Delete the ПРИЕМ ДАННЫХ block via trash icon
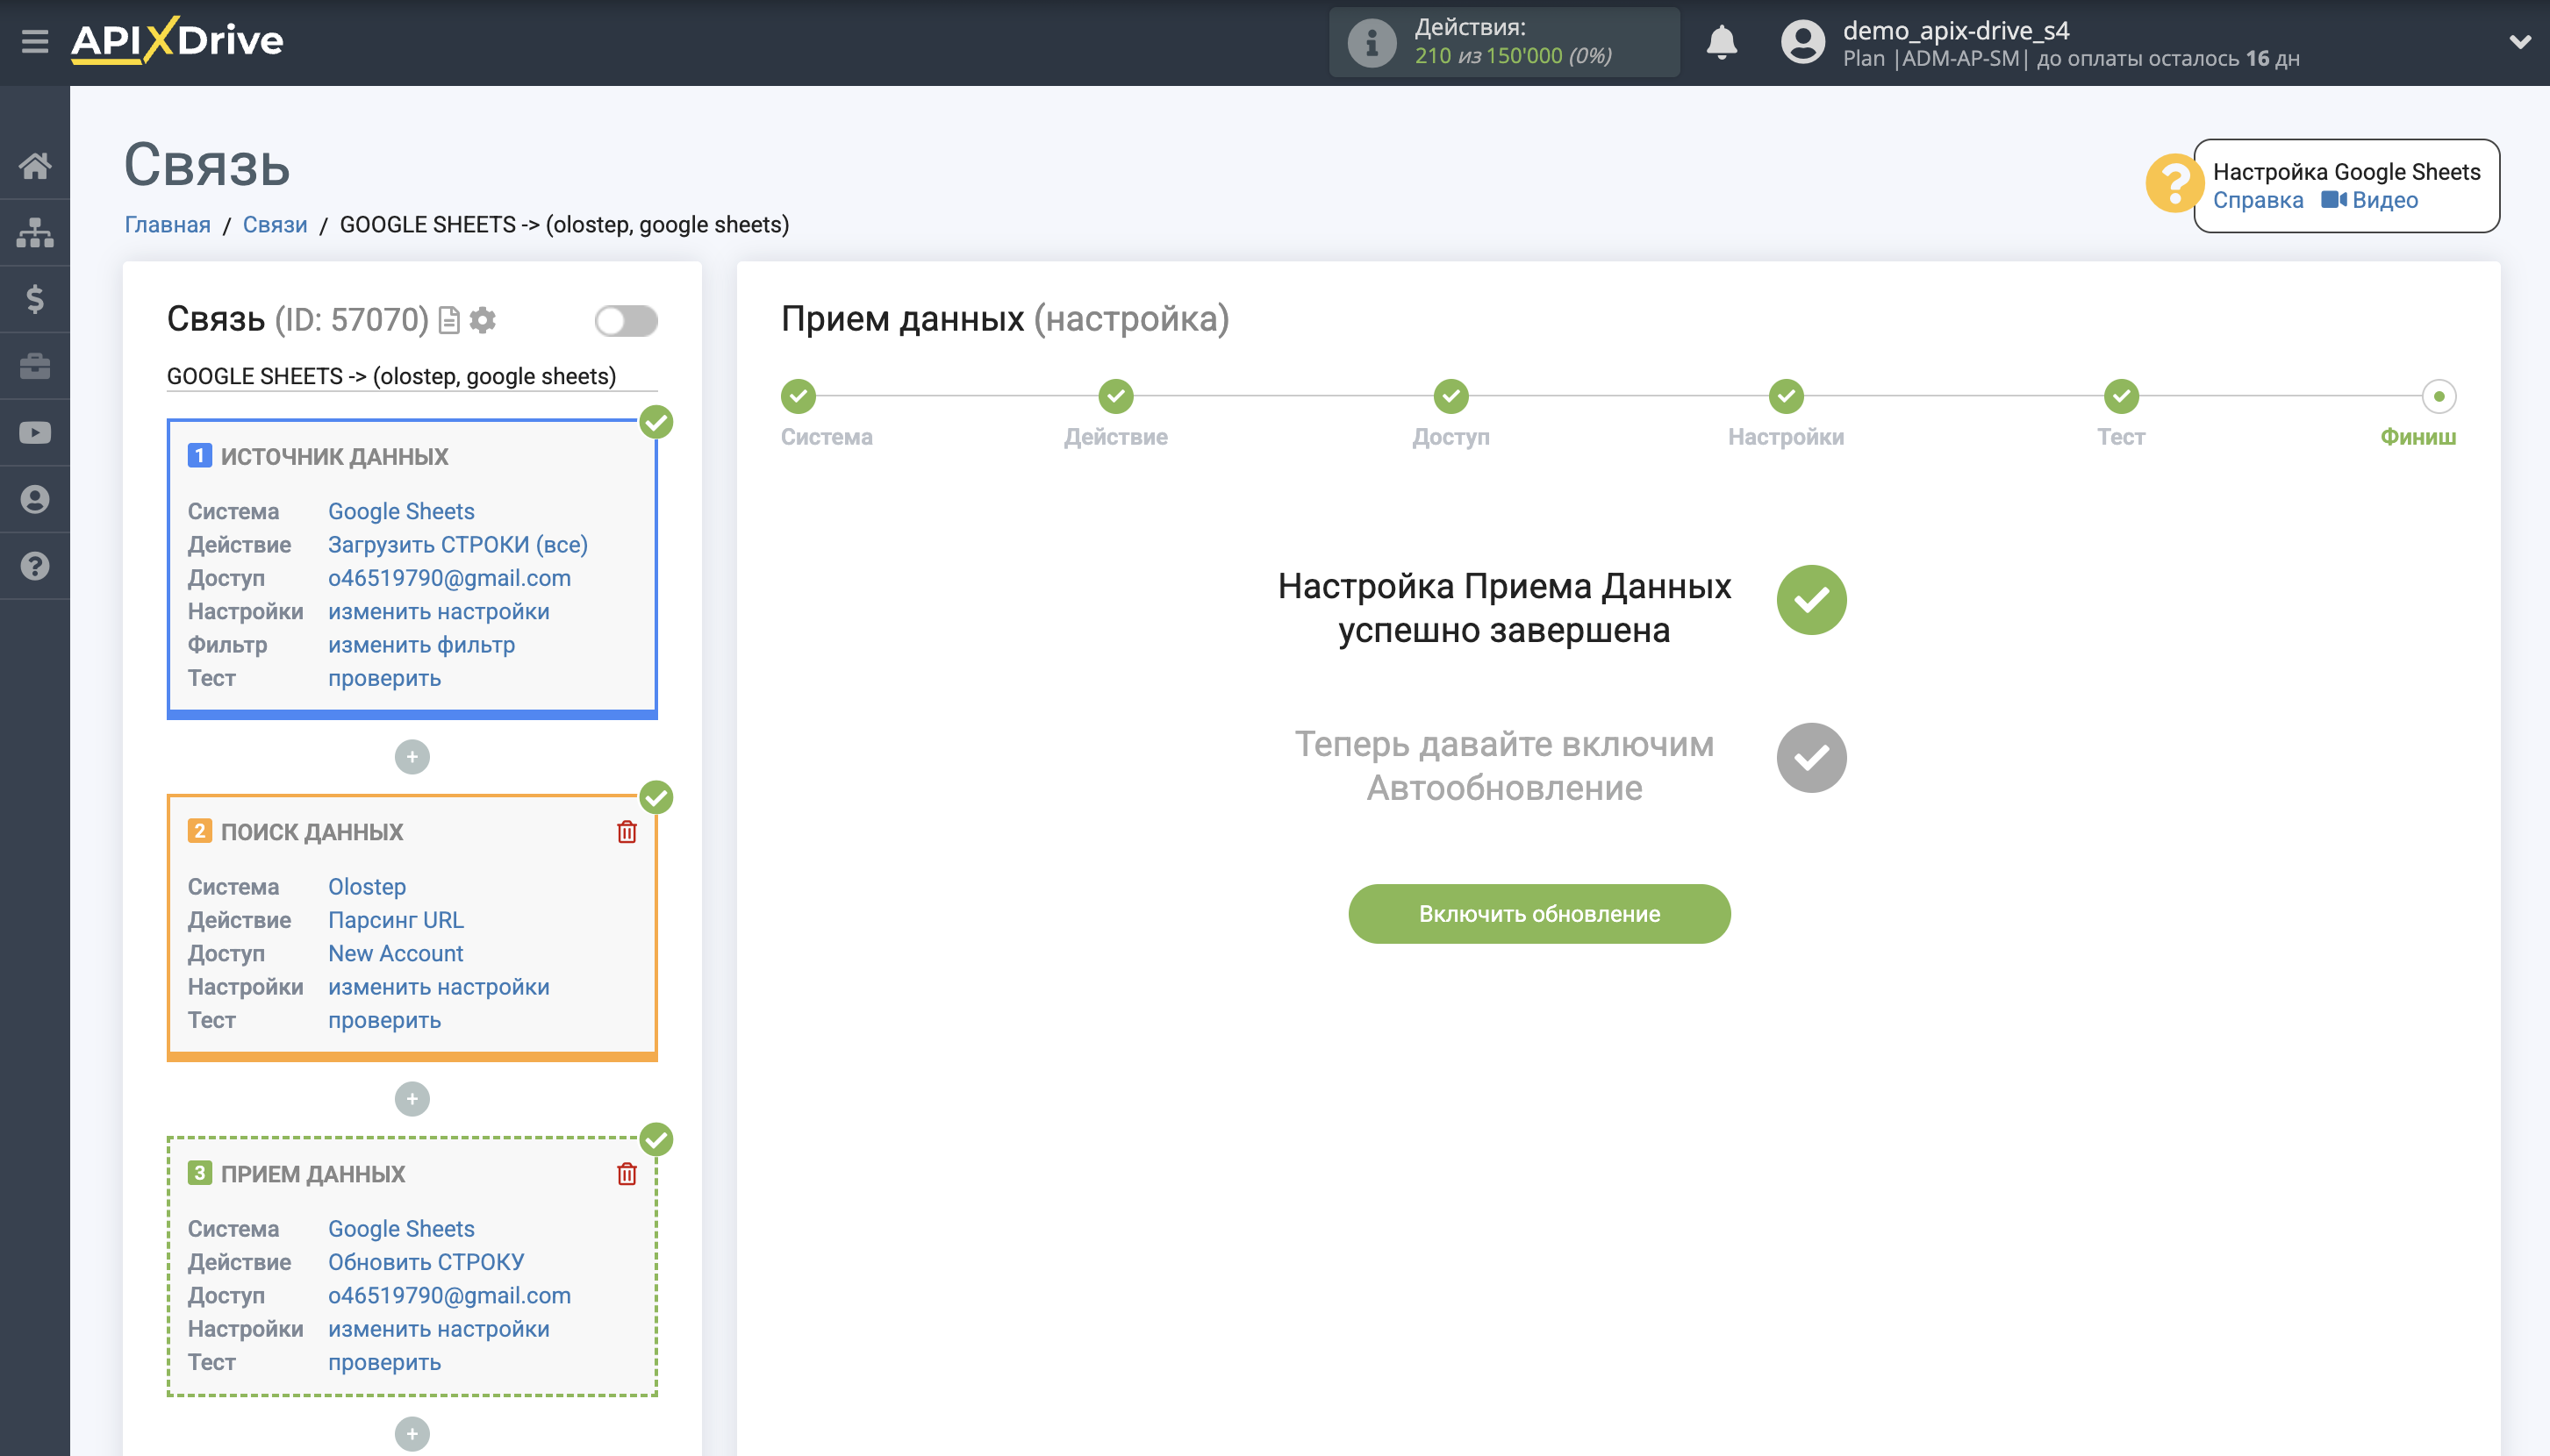 tap(627, 1174)
